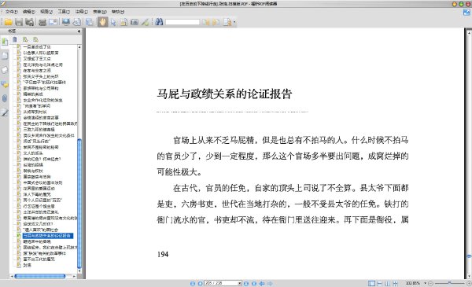The image size is (472, 287).
Task: Switch to continuous facing layout
Action: pyautogui.click(x=395, y=283)
